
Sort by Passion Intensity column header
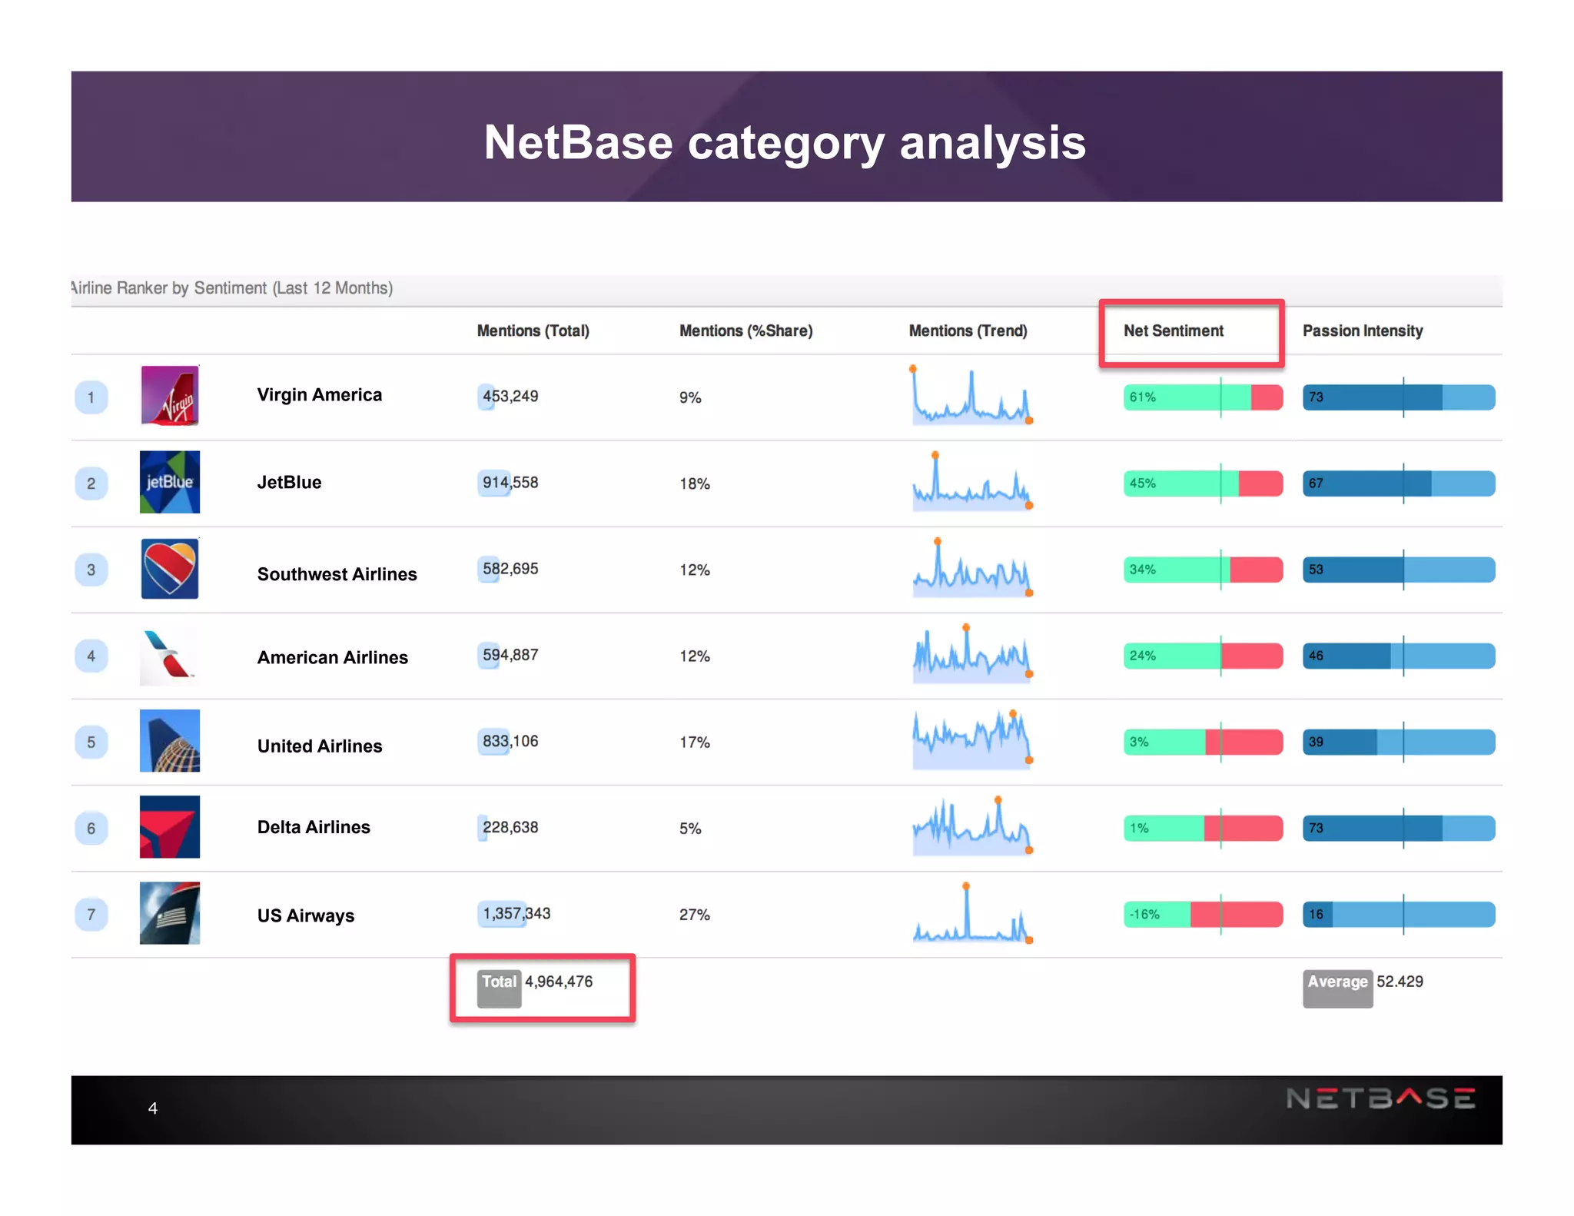(1363, 331)
